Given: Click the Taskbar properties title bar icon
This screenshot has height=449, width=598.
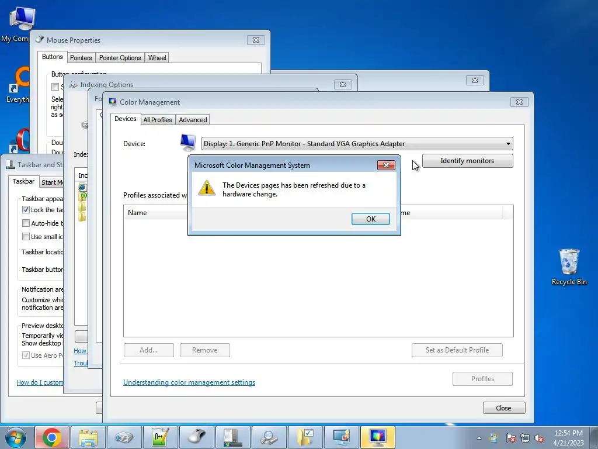Looking at the screenshot, I should pyautogui.click(x=11, y=164).
